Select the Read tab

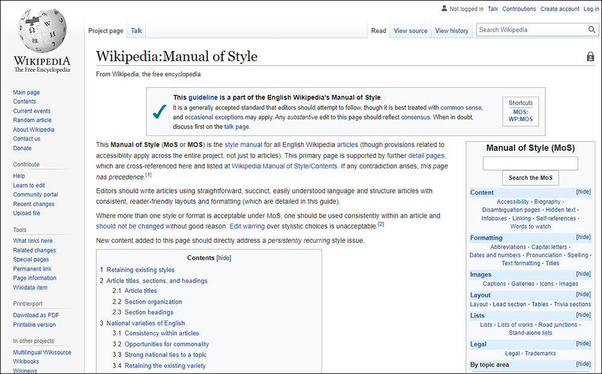[x=379, y=31]
